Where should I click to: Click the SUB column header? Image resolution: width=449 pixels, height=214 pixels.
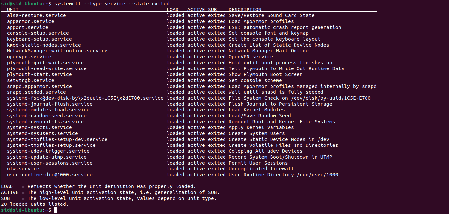(212, 10)
